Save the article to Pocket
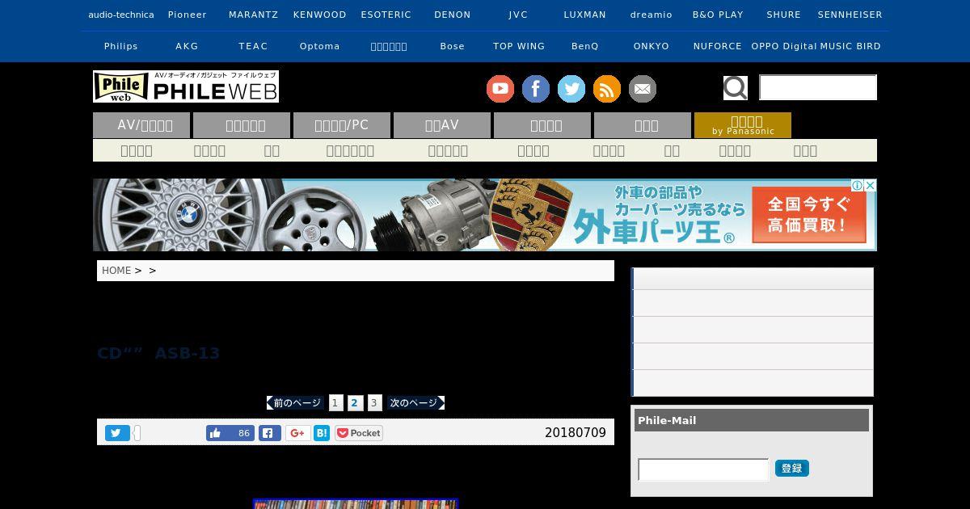This screenshot has height=509, width=970. [x=359, y=433]
